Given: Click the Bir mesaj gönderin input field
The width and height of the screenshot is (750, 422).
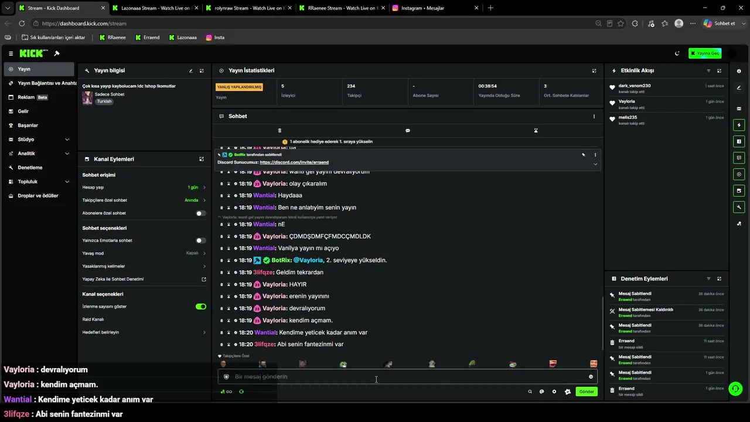Looking at the screenshot, I should coord(407,377).
